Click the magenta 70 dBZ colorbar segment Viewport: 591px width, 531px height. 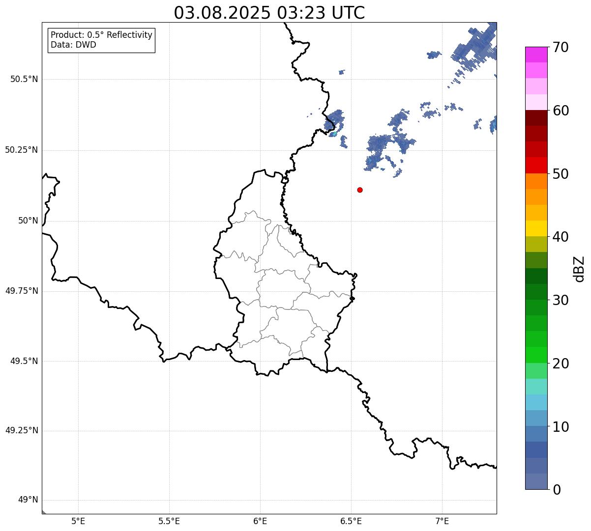tap(536, 55)
